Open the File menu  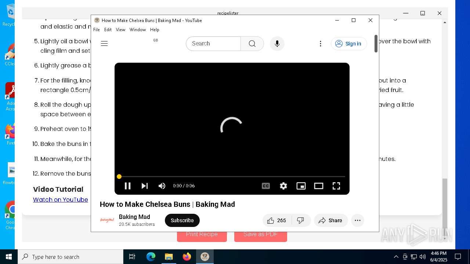(97, 30)
